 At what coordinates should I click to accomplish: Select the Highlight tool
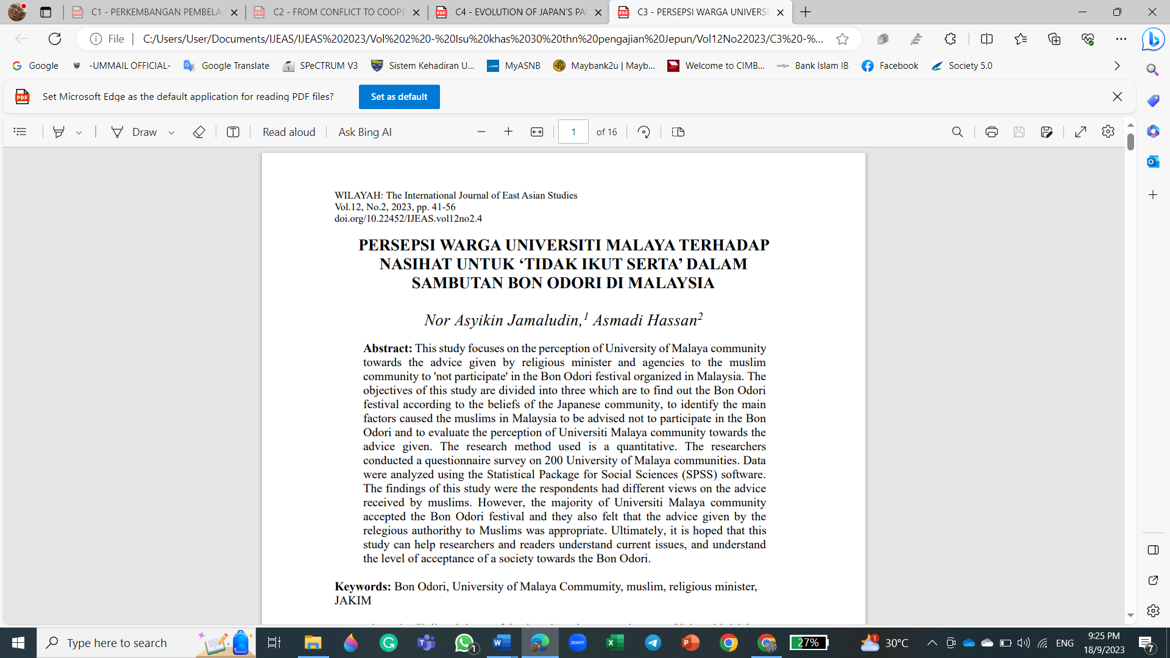(59, 132)
